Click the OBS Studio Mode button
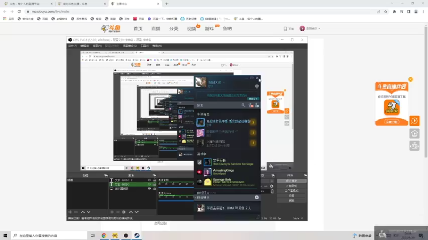 tap(291, 191)
